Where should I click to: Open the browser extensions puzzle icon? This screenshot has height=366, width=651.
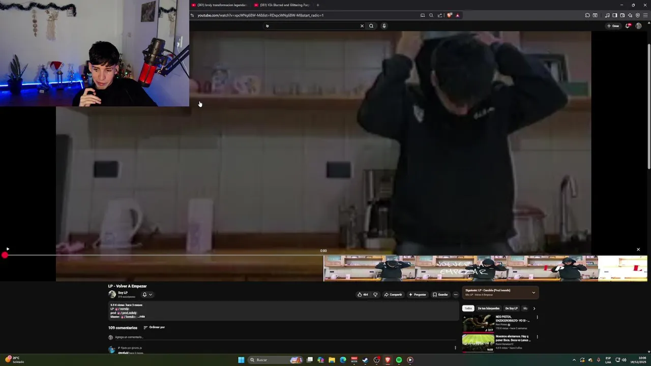coord(587,15)
